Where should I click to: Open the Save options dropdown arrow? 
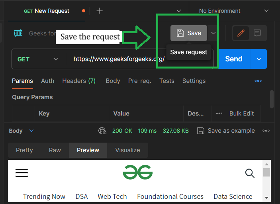point(213,33)
